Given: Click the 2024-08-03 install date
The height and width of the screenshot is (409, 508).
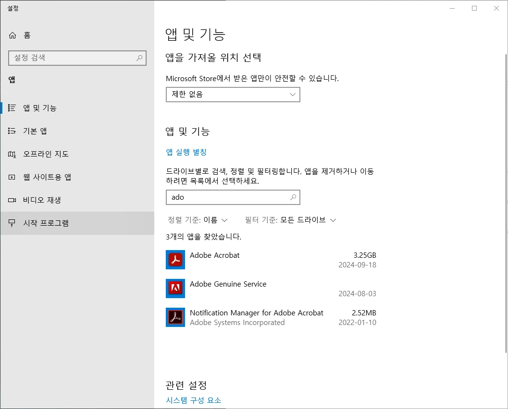Looking at the screenshot, I should pyautogui.click(x=358, y=294).
